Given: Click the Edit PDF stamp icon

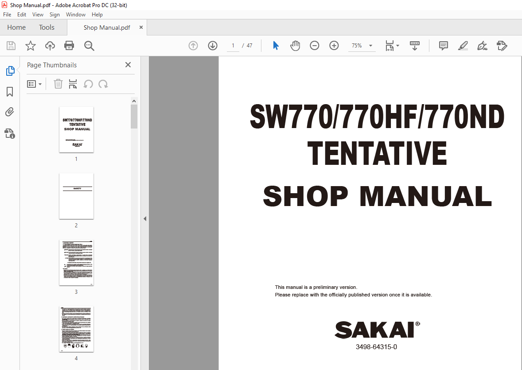Looking at the screenshot, I should click(x=502, y=46).
